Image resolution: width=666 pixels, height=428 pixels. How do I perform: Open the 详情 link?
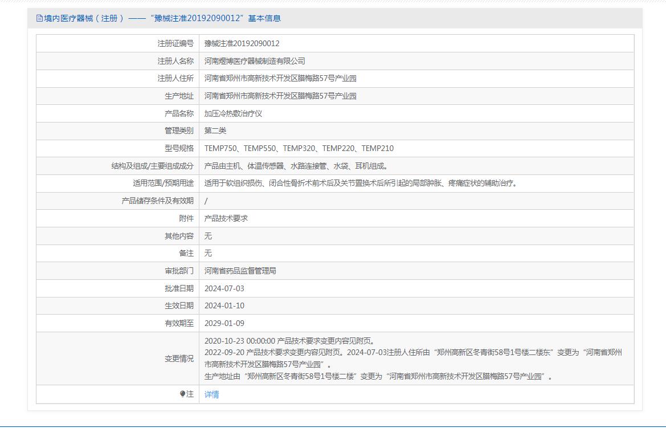(211, 394)
